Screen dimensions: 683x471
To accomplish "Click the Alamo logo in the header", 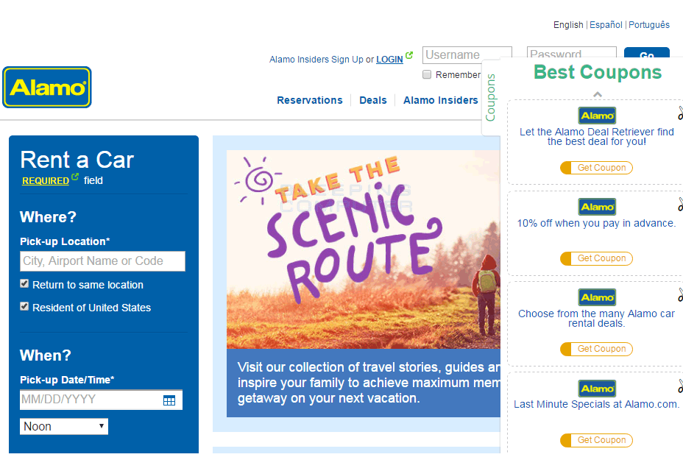I will point(47,88).
